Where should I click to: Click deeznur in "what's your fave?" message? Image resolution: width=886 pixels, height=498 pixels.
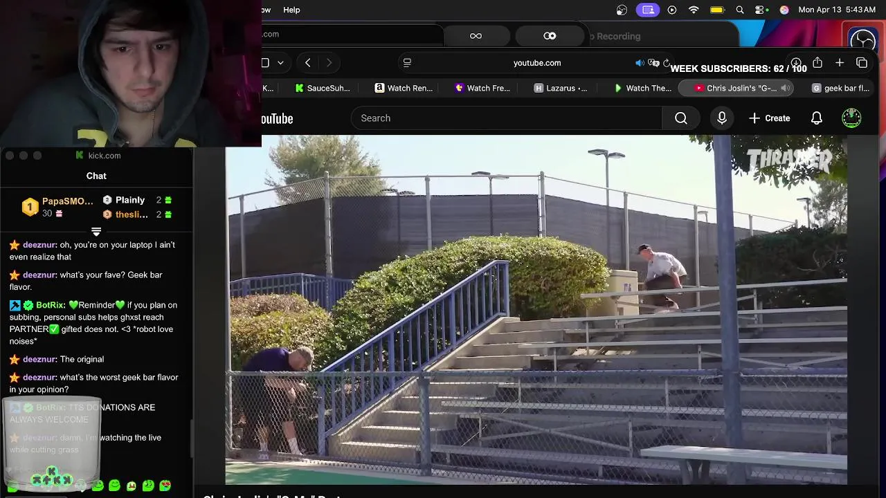click(39, 275)
